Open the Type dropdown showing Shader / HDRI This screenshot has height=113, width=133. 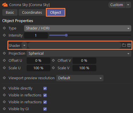(78, 28)
